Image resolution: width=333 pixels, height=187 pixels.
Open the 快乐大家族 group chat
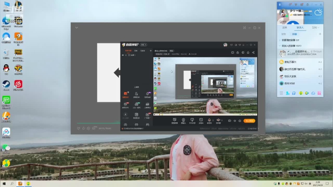coord(300,76)
